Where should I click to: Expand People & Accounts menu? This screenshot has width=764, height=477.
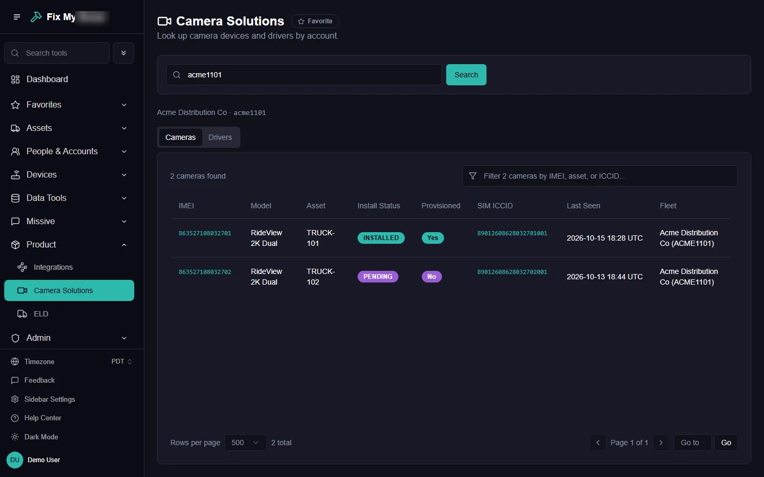69,151
